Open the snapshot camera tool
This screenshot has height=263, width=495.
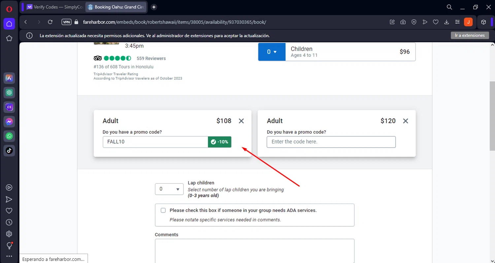click(x=403, y=22)
